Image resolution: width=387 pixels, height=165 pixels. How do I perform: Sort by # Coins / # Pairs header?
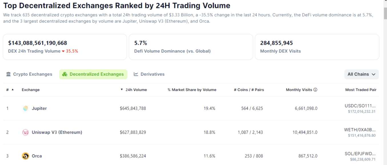(x=249, y=90)
